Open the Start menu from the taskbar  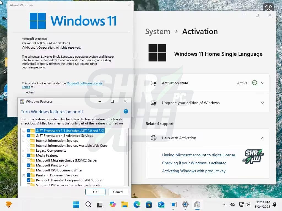tap(76, 204)
